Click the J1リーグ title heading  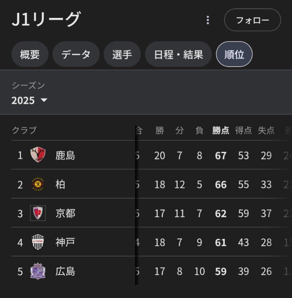coord(46,19)
